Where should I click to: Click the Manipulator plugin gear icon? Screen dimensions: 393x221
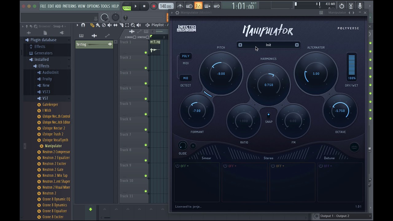click(x=177, y=13)
